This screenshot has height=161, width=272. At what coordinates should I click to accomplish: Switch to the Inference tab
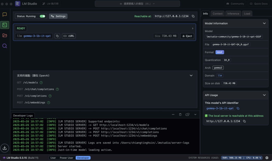click(233, 14)
